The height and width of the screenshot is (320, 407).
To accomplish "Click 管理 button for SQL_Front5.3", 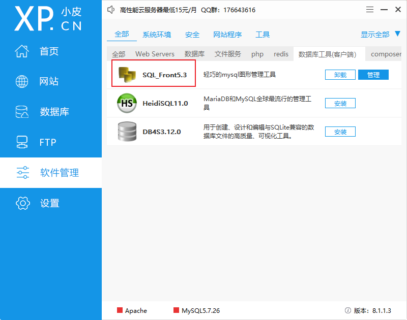I will (373, 75).
